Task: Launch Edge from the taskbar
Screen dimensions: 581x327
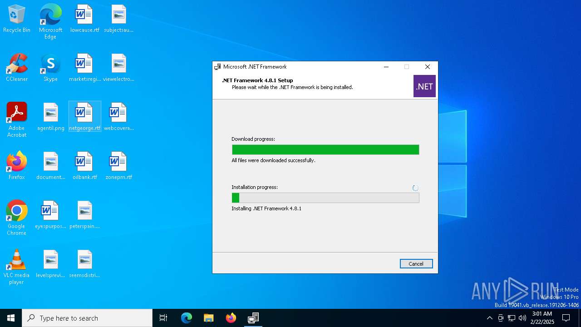Action: pos(187,318)
